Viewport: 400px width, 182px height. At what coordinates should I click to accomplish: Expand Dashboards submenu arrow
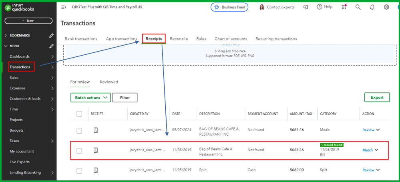pos(52,56)
